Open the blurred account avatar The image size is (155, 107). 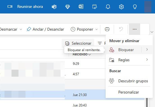(148, 7)
